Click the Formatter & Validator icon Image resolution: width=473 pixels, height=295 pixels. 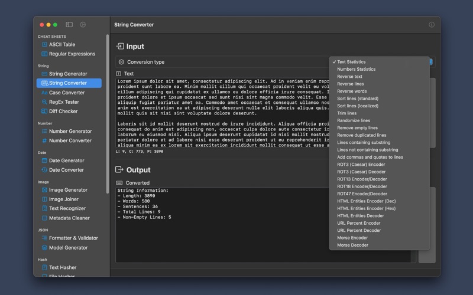(x=44, y=238)
